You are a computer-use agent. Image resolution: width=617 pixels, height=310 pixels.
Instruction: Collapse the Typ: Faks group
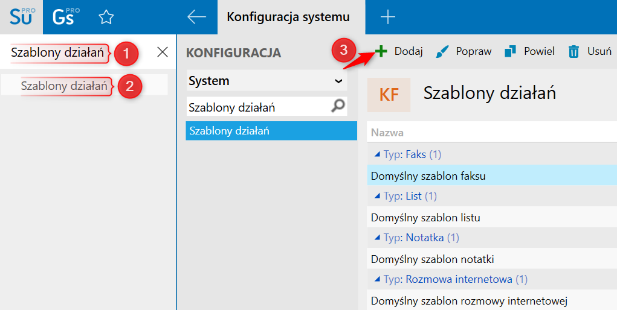376,155
